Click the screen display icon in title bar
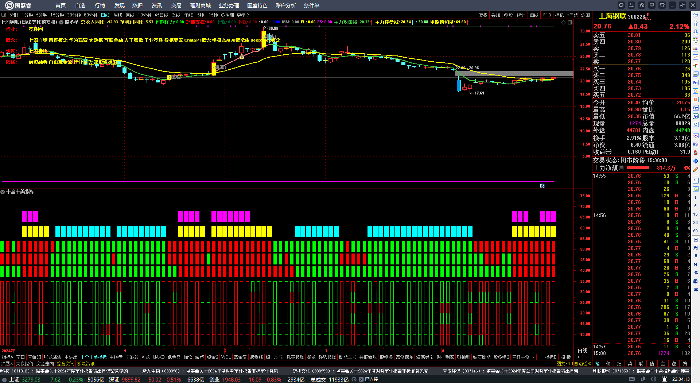Viewport: 700px width, 383px height. [x=652, y=5]
